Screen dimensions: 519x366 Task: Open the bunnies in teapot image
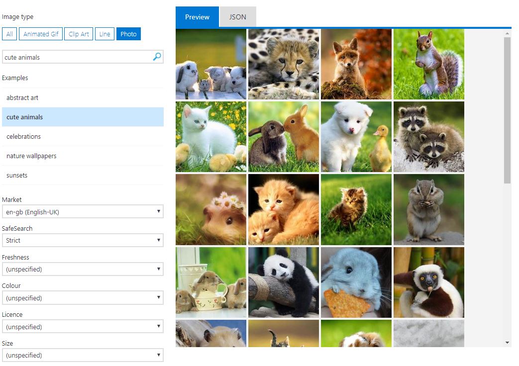pyautogui.click(x=211, y=282)
